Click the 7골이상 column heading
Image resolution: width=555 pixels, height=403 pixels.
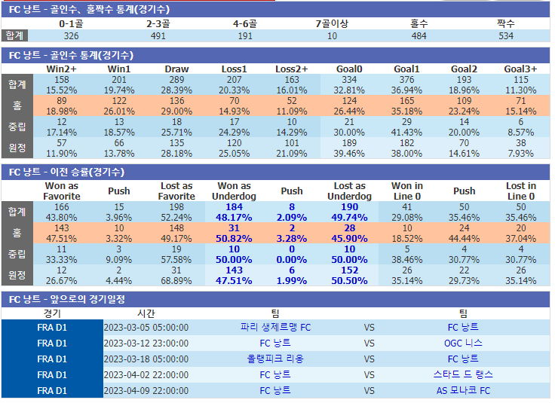point(332,24)
